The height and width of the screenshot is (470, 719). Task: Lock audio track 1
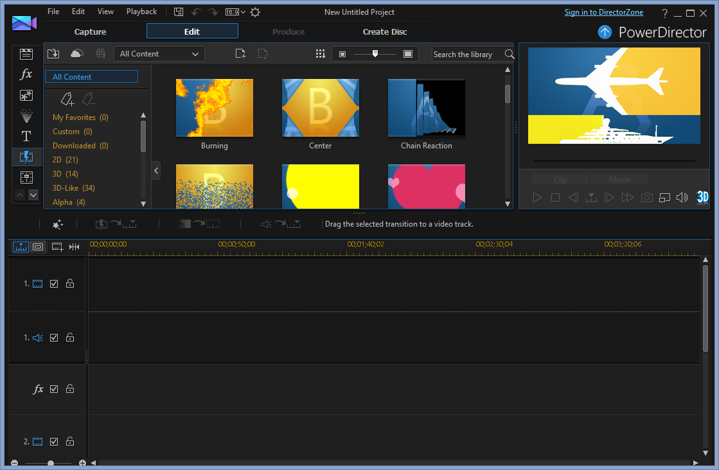point(69,337)
